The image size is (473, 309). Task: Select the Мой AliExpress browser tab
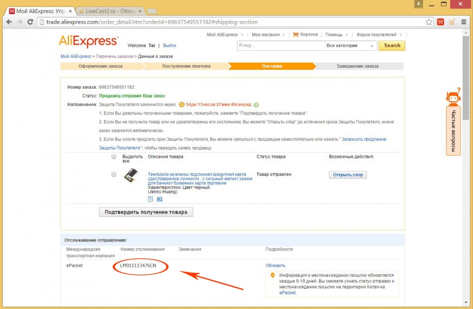(40, 11)
